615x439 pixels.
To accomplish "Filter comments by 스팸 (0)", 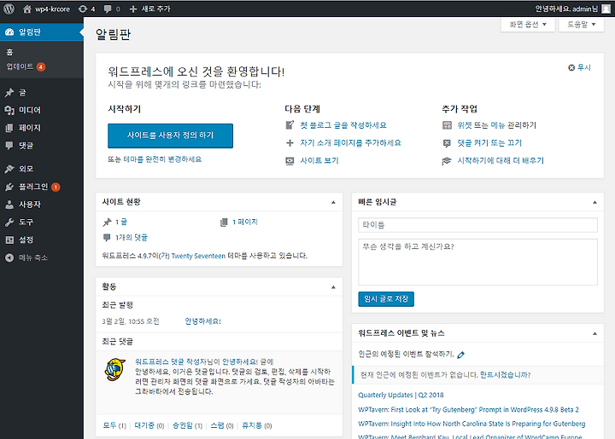I will (222, 425).
